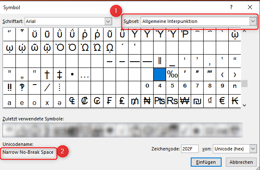Screen dimensions: 260x170
Task: Click the Zeichencode input field
Action: (190, 149)
